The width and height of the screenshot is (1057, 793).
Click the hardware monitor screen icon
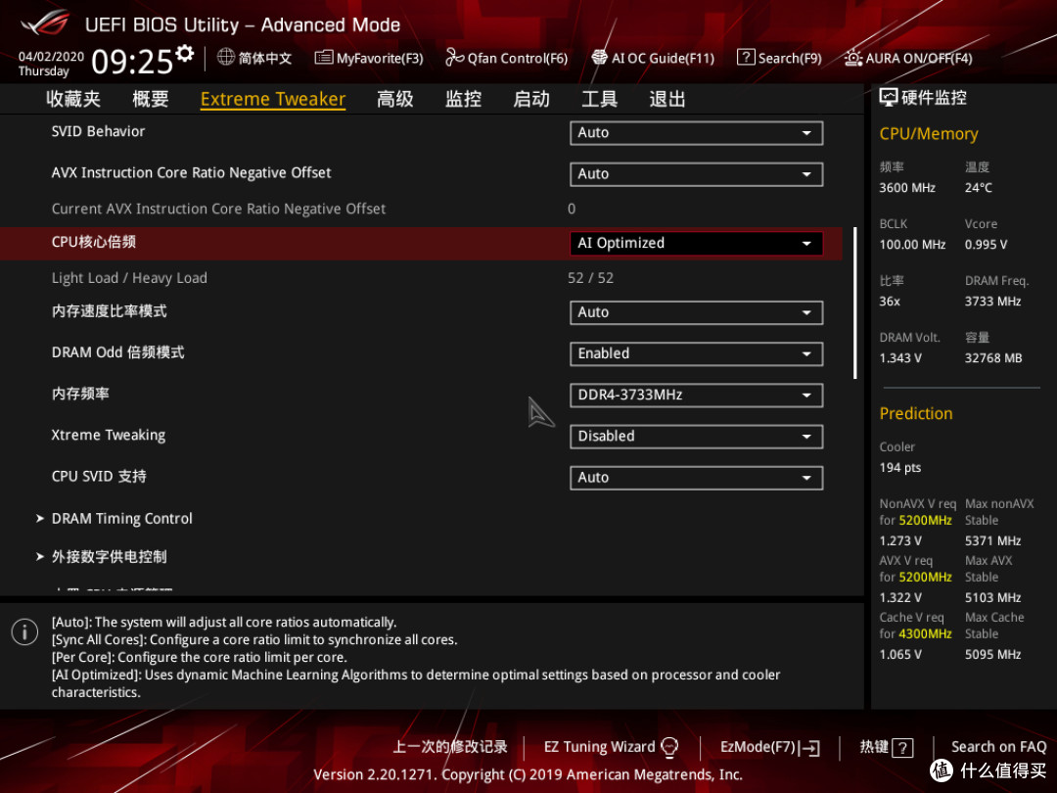click(889, 98)
